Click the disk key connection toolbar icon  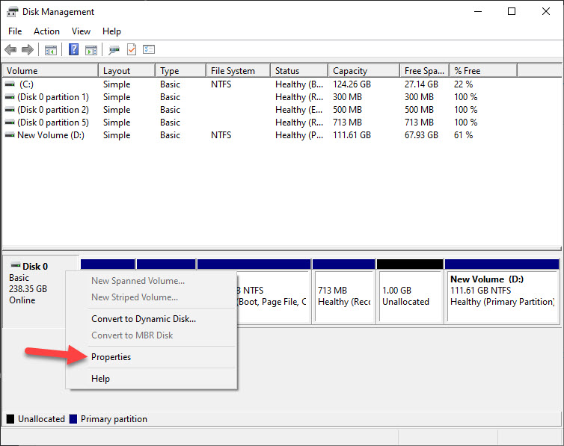pos(114,50)
